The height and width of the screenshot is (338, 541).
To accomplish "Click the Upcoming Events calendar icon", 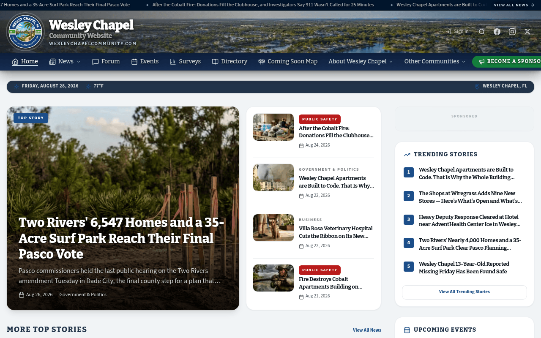I will point(407,330).
